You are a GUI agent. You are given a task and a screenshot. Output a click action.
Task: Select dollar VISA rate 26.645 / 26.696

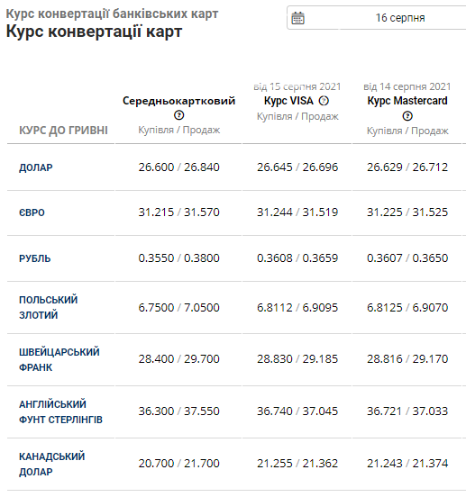(x=297, y=167)
